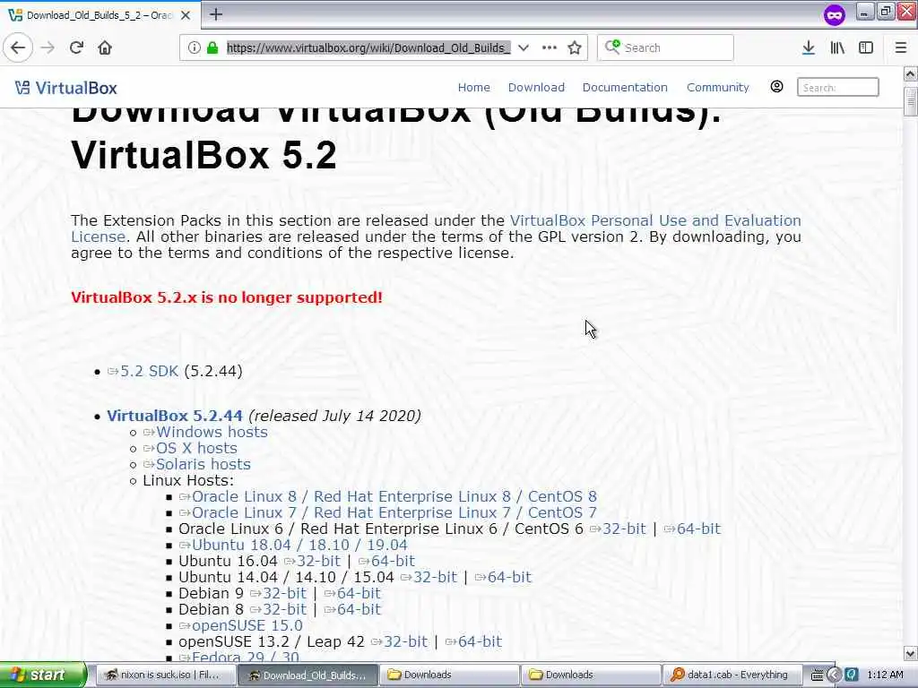Download Ubuntu 14.04 64-bit package
Viewport: 918px width, 688px height.
tap(503, 578)
